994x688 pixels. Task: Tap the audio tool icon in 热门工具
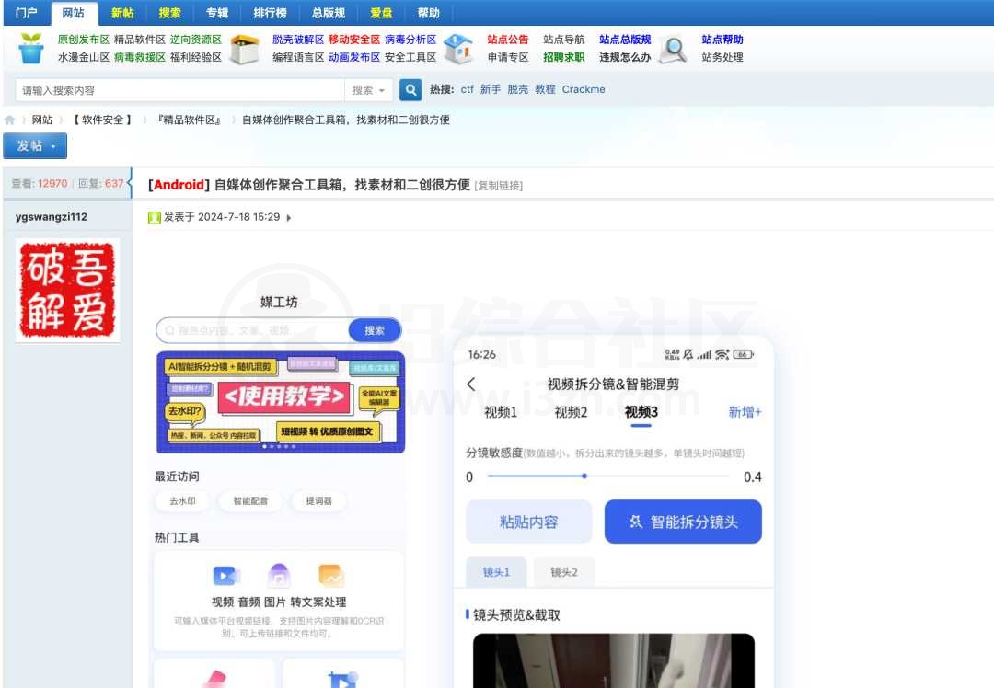[x=279, y=575]
